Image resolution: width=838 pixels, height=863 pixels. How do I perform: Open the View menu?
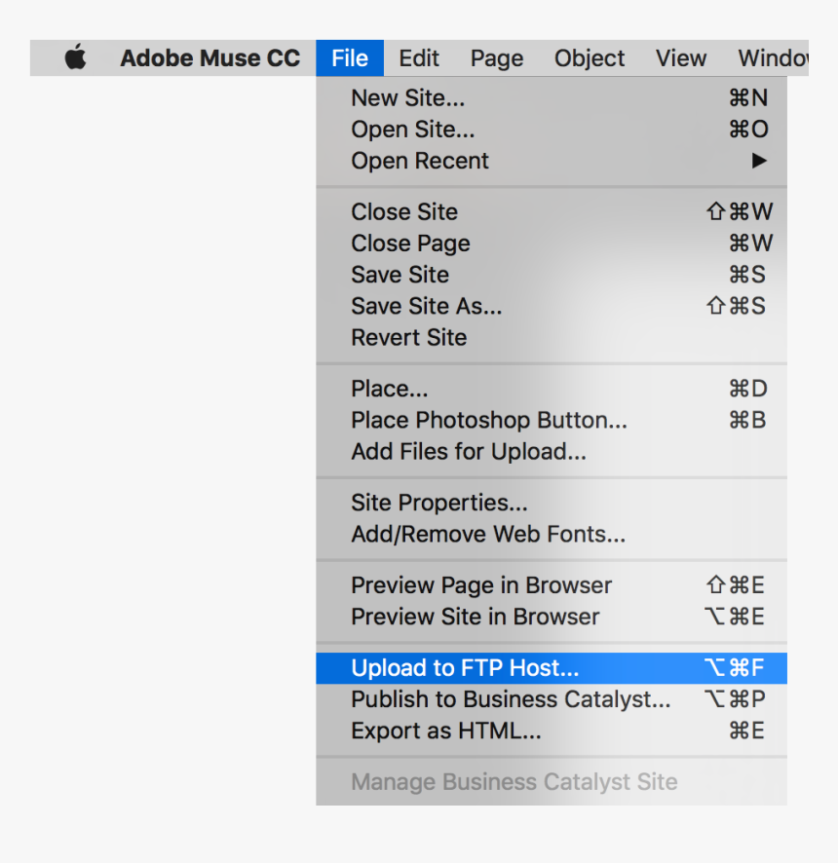(x=681, y=58)
